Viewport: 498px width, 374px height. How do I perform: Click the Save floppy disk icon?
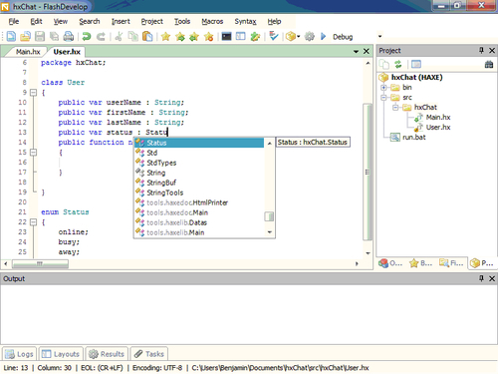(40, 36)
